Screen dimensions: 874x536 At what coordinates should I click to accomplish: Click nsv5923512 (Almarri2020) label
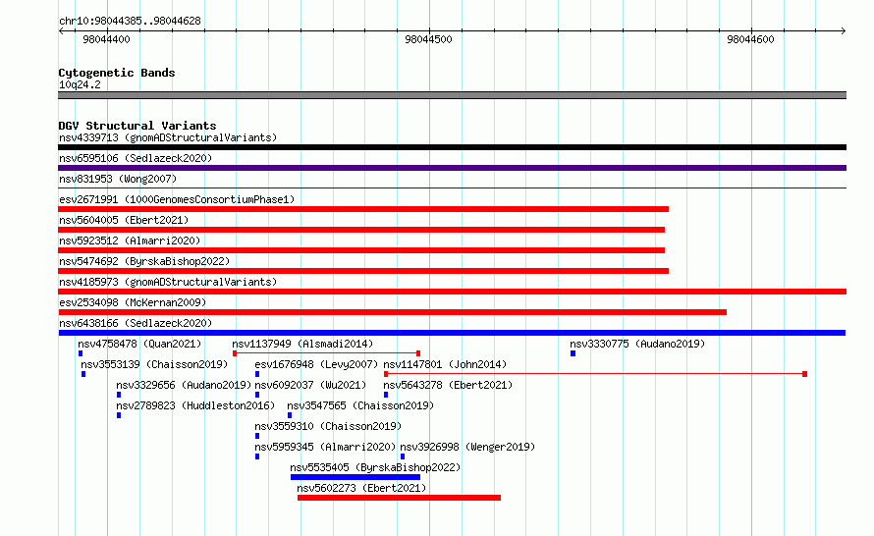(130, 241)
